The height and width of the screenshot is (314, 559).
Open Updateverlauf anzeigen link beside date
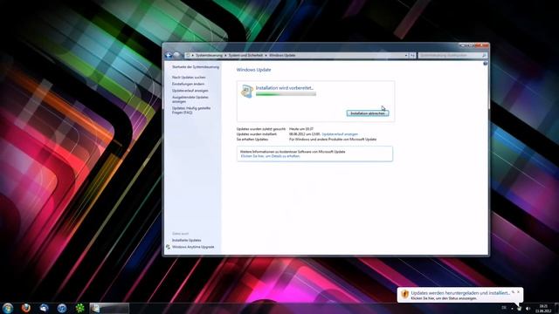point(340,134)
